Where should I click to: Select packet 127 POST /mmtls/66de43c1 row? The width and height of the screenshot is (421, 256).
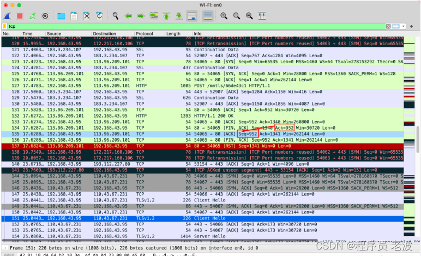click(202, 86)
